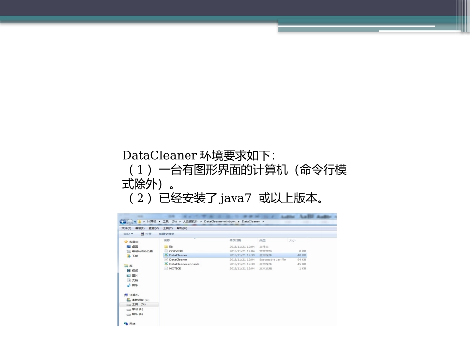Select the DataCleaner Executable Jar File icon
The width and height of the screenshot is (470, 353).
166,260
